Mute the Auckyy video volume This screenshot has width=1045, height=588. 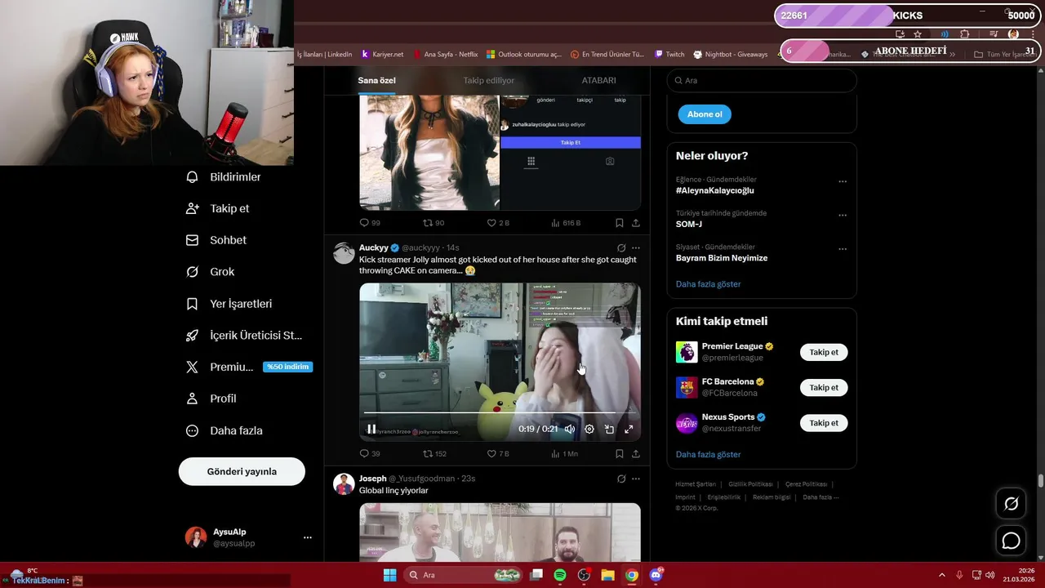pos(570,429)
